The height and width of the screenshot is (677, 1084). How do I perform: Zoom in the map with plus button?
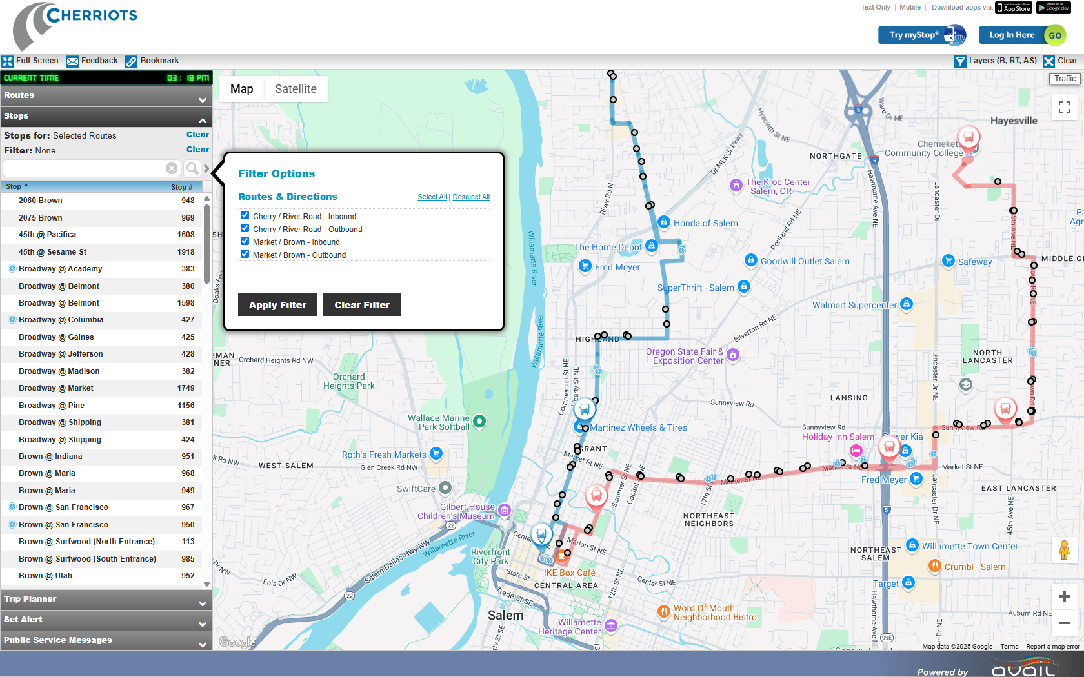[1064, 597]
